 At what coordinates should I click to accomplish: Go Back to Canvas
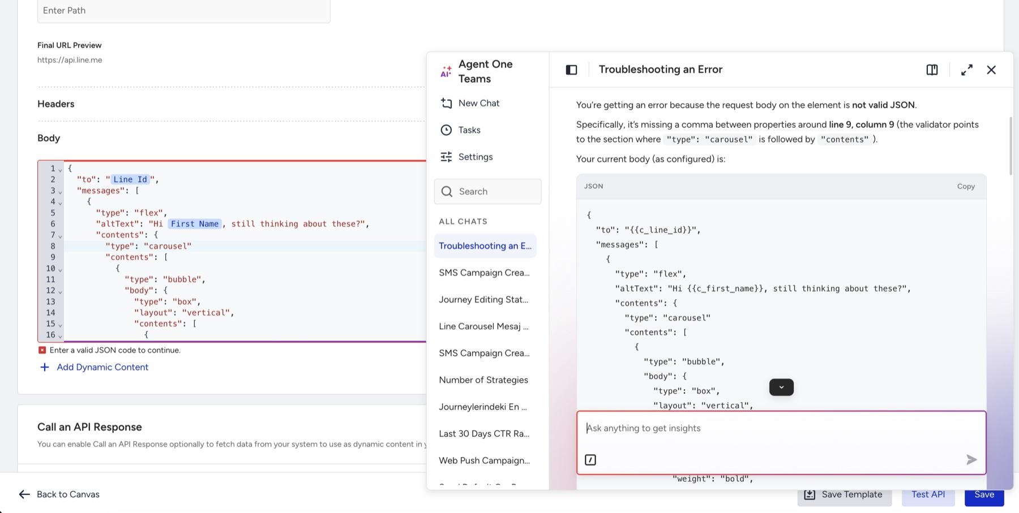click(59, 494)
